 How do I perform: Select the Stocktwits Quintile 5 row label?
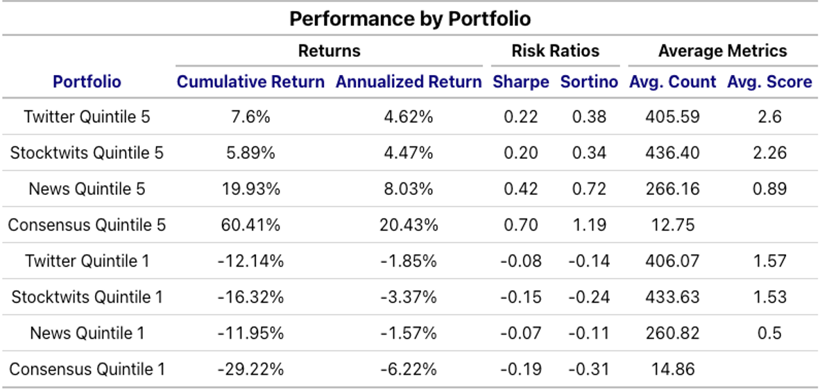(87, 153)
